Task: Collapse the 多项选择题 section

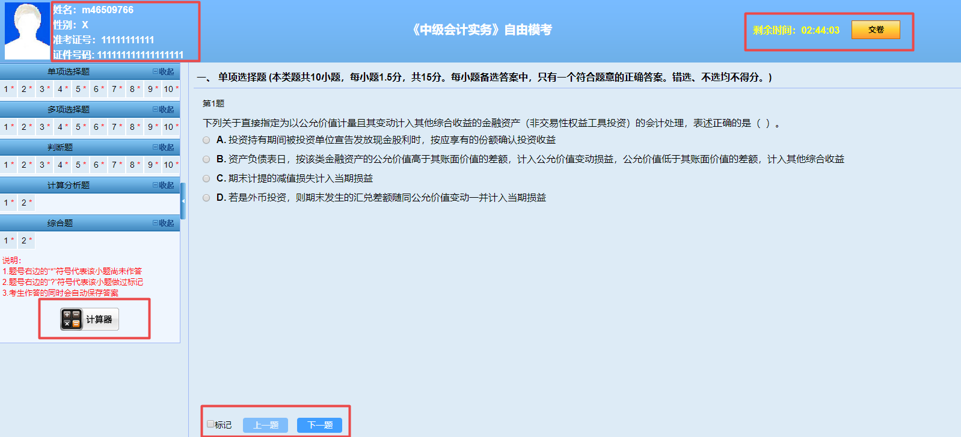Action: tap(163, 109)
